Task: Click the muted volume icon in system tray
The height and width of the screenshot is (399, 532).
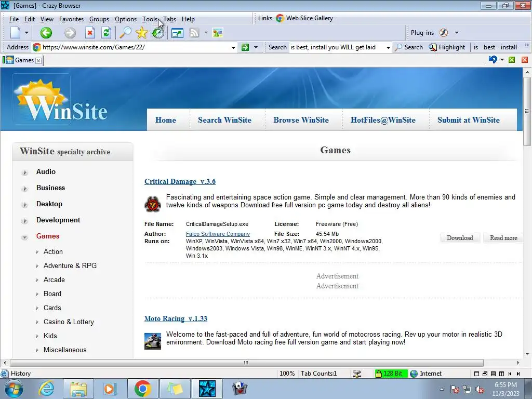Action: (480, 390)
